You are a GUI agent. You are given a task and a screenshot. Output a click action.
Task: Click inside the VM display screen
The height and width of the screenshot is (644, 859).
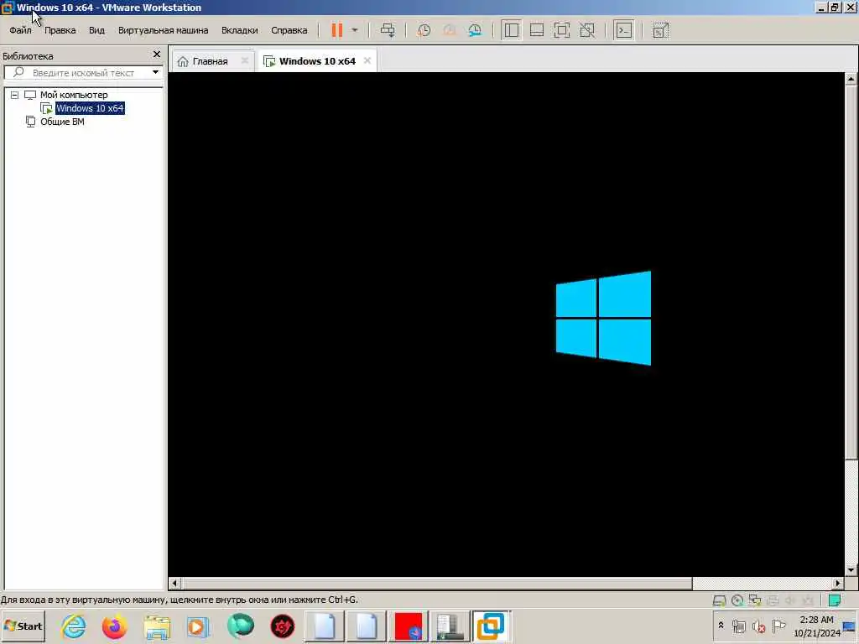506,325
